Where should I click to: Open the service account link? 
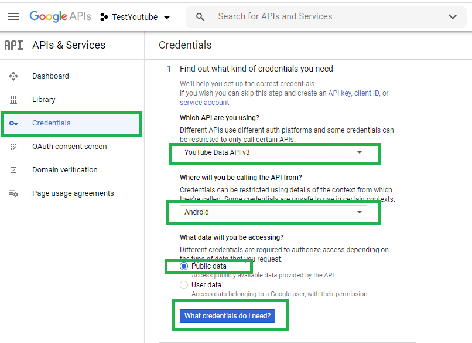204,103
